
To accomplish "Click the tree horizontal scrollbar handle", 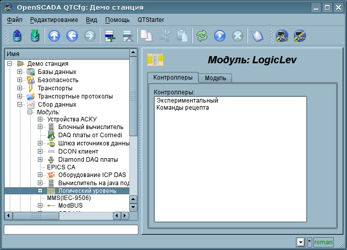I will coord(36,215).
